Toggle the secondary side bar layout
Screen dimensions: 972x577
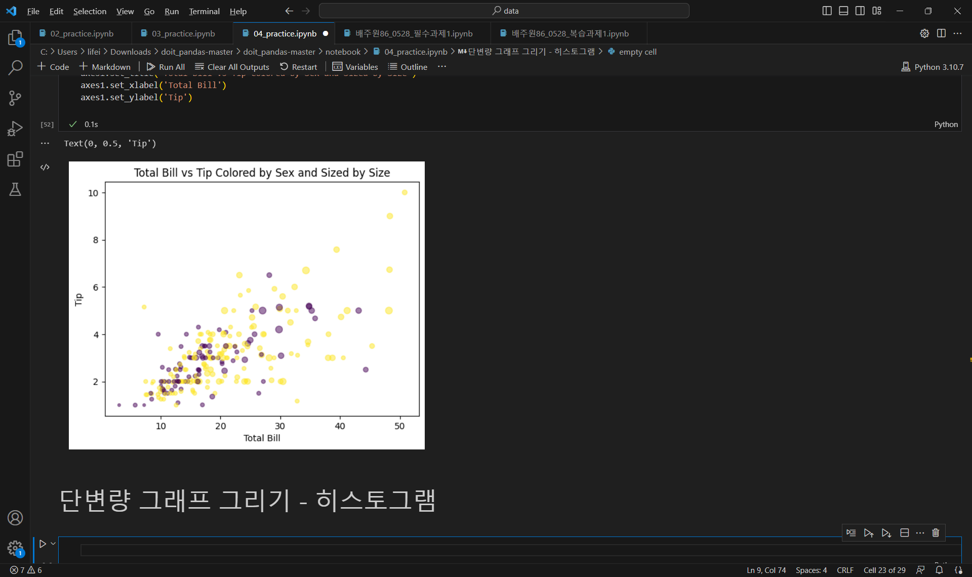coord(860,11)
